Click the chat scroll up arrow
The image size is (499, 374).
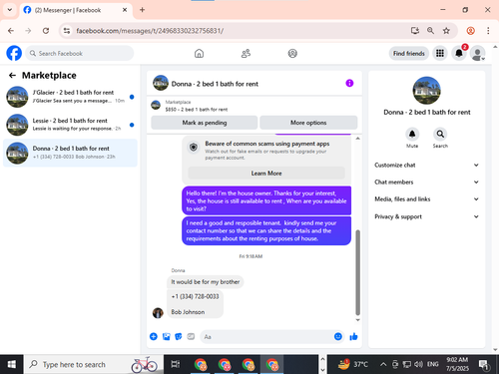click(x=357, y=139)
